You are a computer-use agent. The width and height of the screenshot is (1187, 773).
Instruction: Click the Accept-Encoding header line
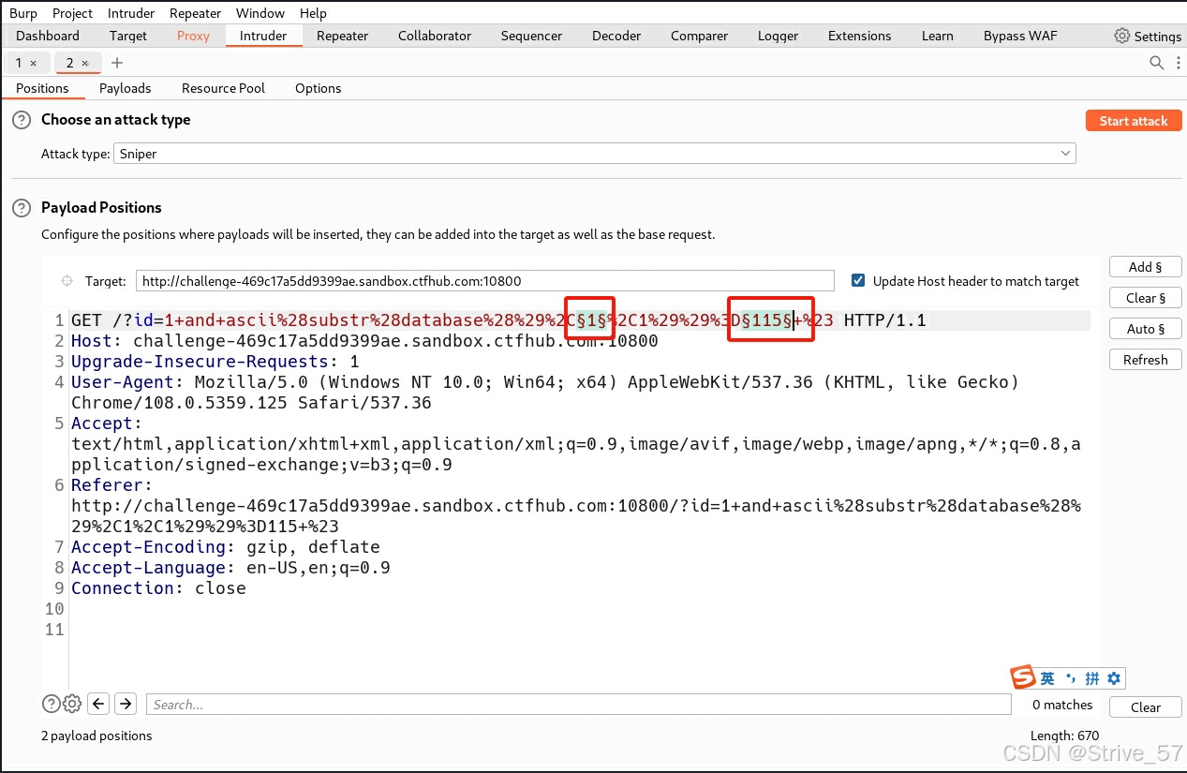coord(226,547)
